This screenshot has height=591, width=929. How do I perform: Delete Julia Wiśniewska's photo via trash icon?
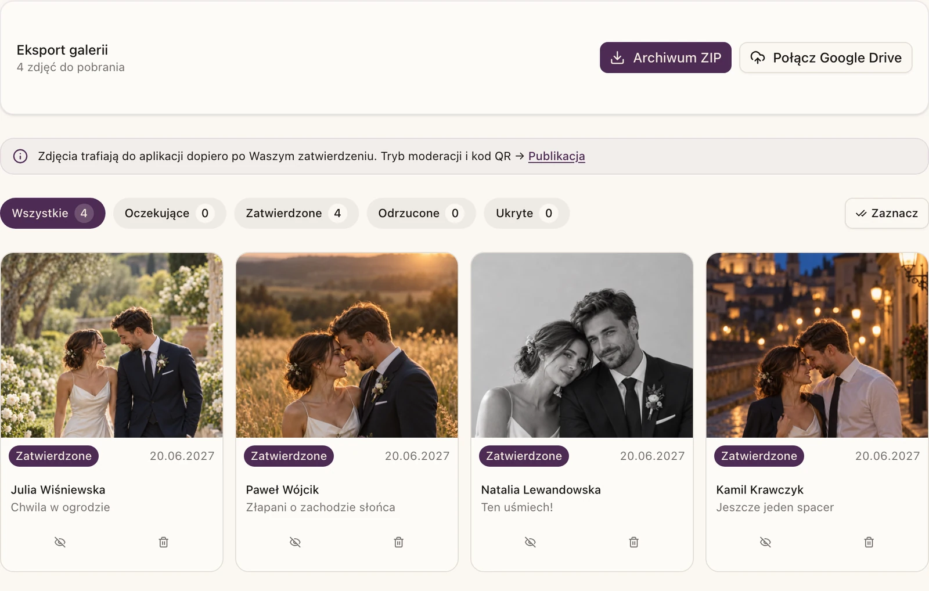(164, 542)
